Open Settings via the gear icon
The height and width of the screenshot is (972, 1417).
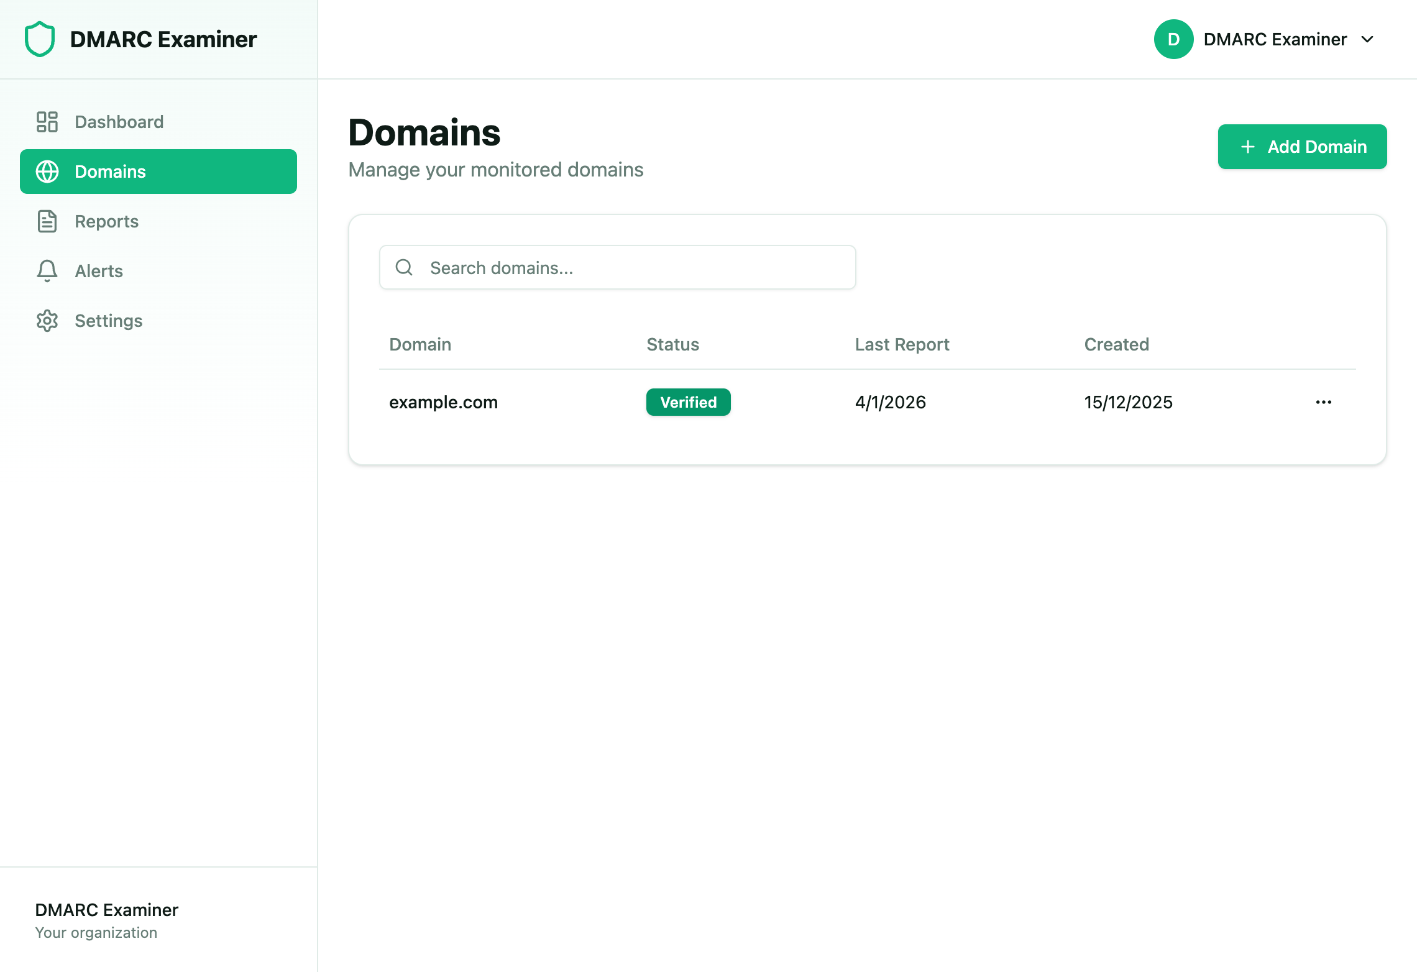pyautogui.click(x=47, y=321)
